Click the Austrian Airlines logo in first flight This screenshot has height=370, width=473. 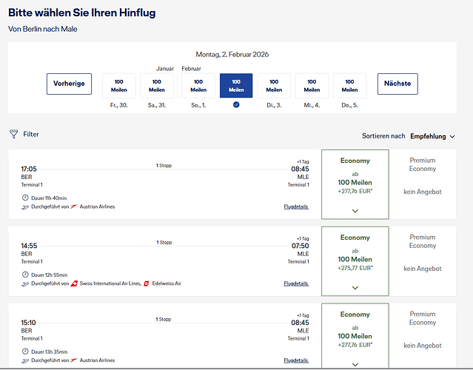75,206
